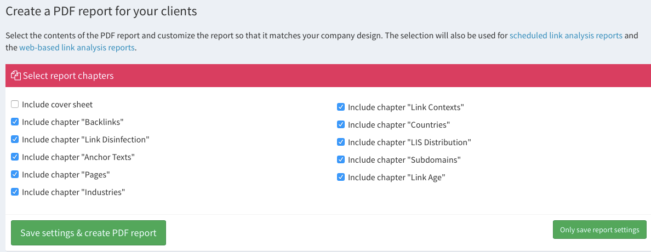Follow the web-based link analysis reports link
This screenshot has height=252, width=651.
point(77,48)
